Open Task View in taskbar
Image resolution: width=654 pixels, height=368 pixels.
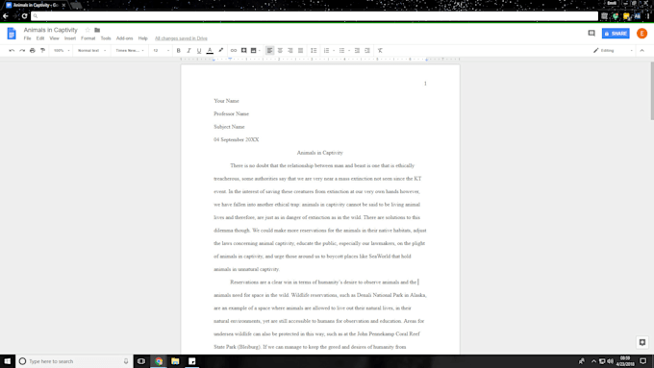pos(141,361)
